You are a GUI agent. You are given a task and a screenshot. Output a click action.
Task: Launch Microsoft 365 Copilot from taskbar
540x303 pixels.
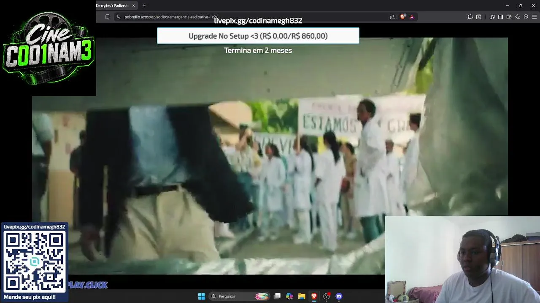pos(289,296)
